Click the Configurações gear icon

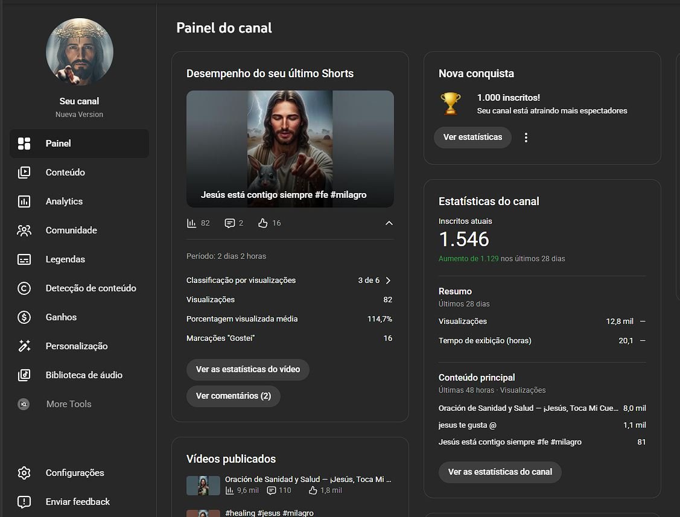pos(24,473)
